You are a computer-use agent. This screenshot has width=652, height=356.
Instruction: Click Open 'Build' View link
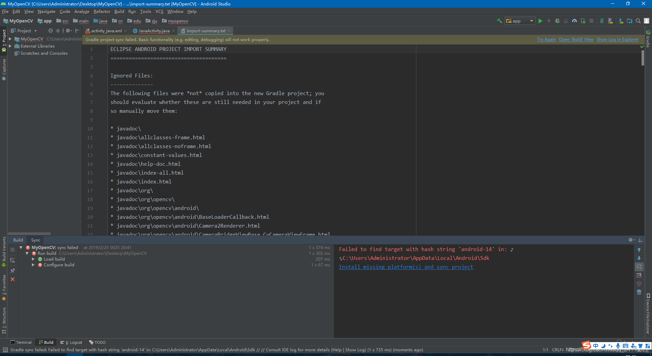[x=576, y=39]
